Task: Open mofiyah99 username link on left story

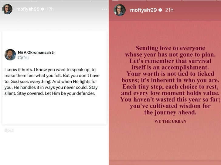Action: tap(28, 9)
